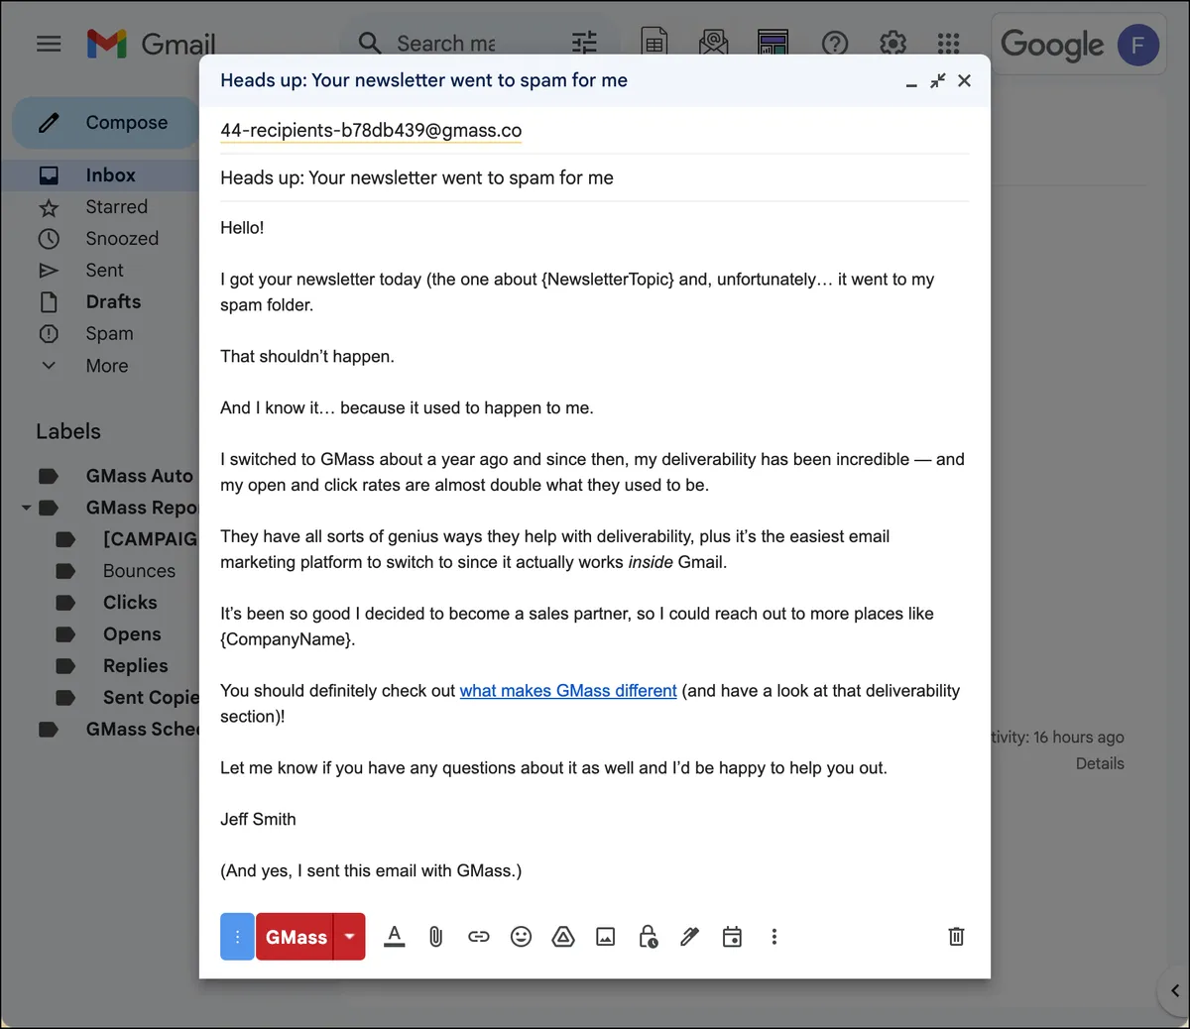1190x1029 pixels.
Task: Open the Google apps grid
Action: (x=949, y=44)
